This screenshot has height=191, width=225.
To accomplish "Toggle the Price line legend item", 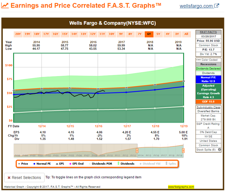I will 23,164.
